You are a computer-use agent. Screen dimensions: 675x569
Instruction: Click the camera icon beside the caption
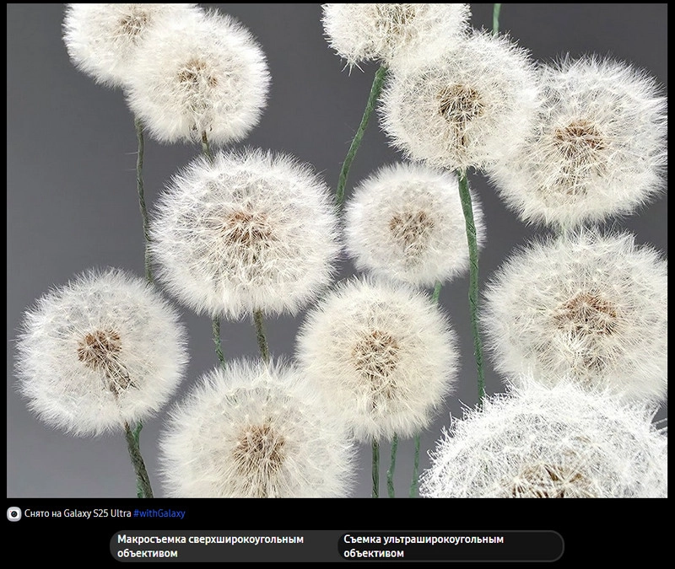pyautogui.click(x=14, y=513)
